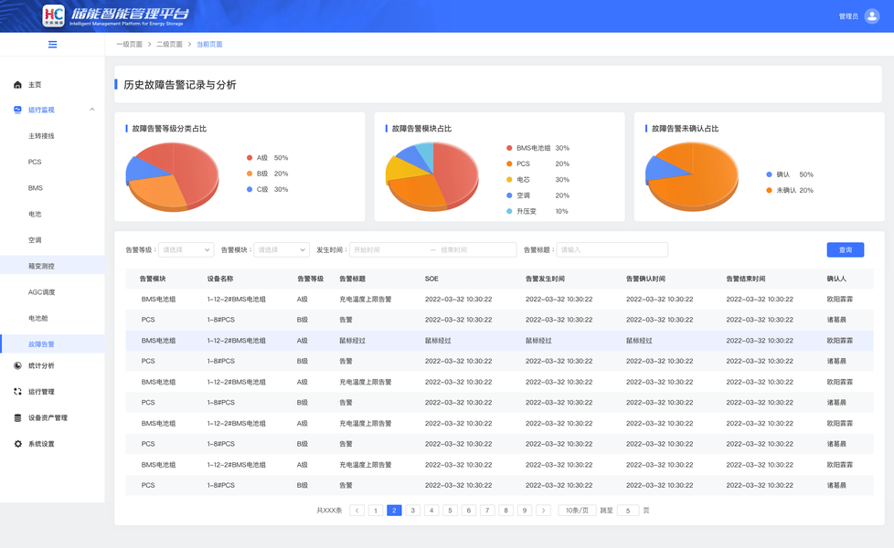Click the 统计分析 pie chart icon
894x548 pixels.
[x=17, y=365]
